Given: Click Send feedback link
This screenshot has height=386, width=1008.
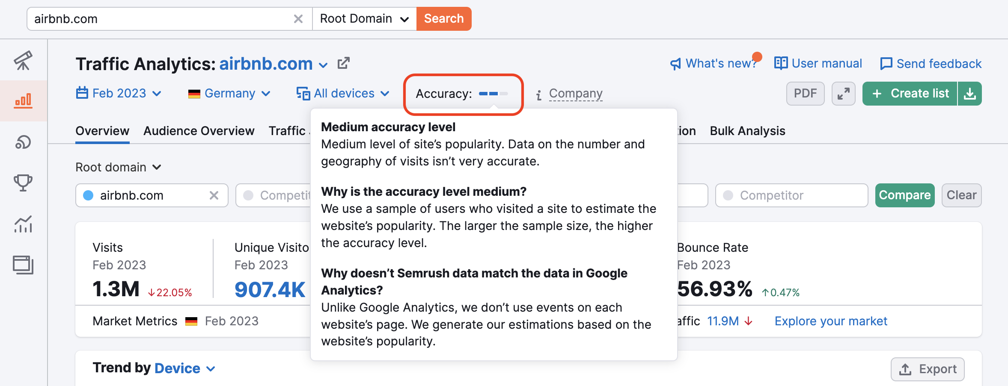Looking at the screenshot, I should click(931, 64).
